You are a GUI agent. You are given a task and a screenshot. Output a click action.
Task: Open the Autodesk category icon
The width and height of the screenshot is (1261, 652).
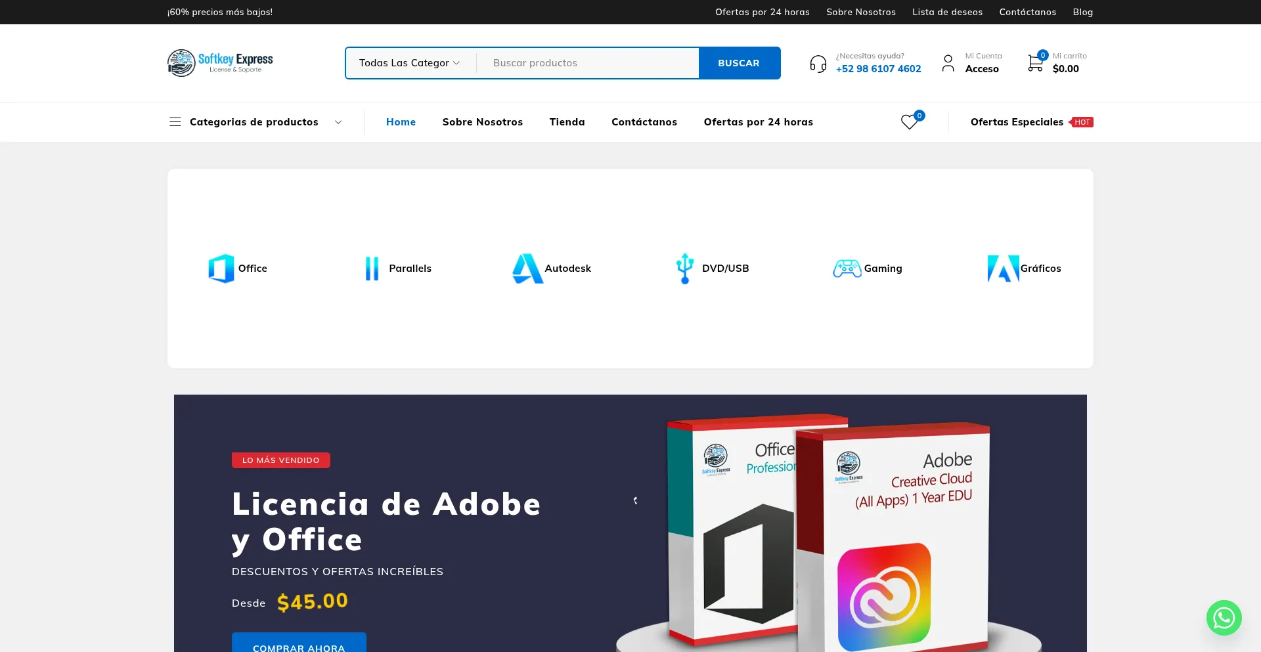(x=527, y=269)
